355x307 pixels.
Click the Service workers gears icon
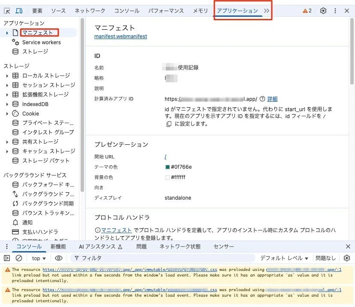coord(15,42)
